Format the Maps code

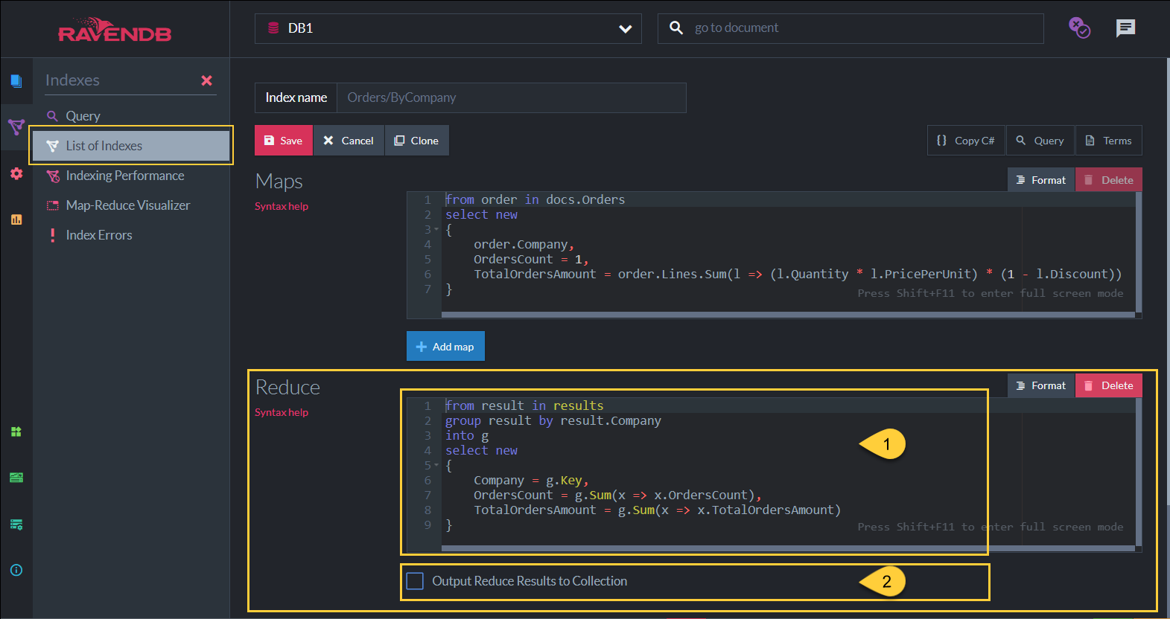point(1041,180)
